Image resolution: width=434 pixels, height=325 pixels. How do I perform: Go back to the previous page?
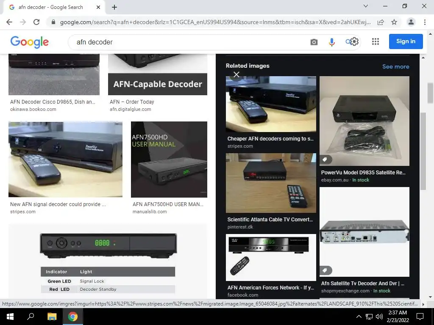(9, 22)
